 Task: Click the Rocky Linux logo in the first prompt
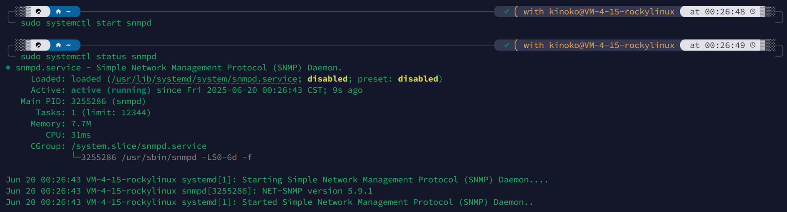pos(38,12)
